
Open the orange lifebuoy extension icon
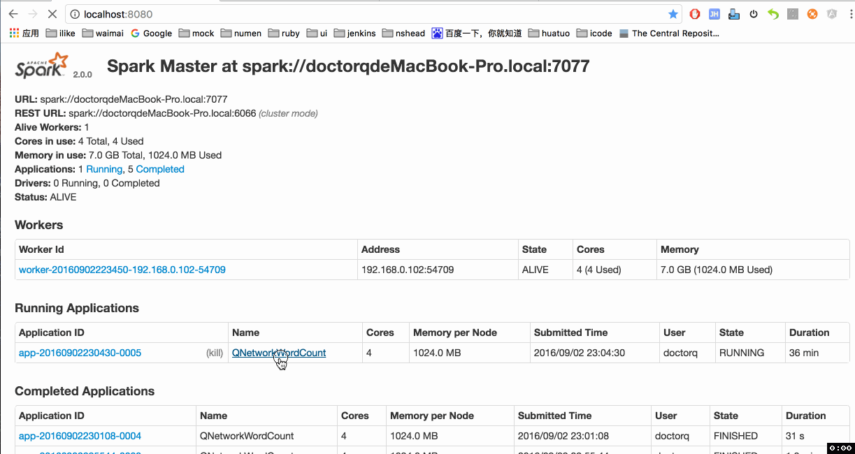click(812, 14)
